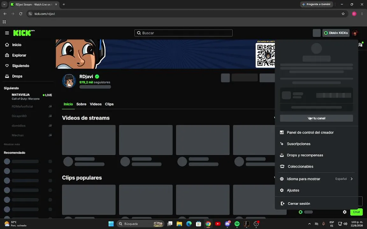
Task: Open Windows Start menu
Action: (x=111, y=224)
